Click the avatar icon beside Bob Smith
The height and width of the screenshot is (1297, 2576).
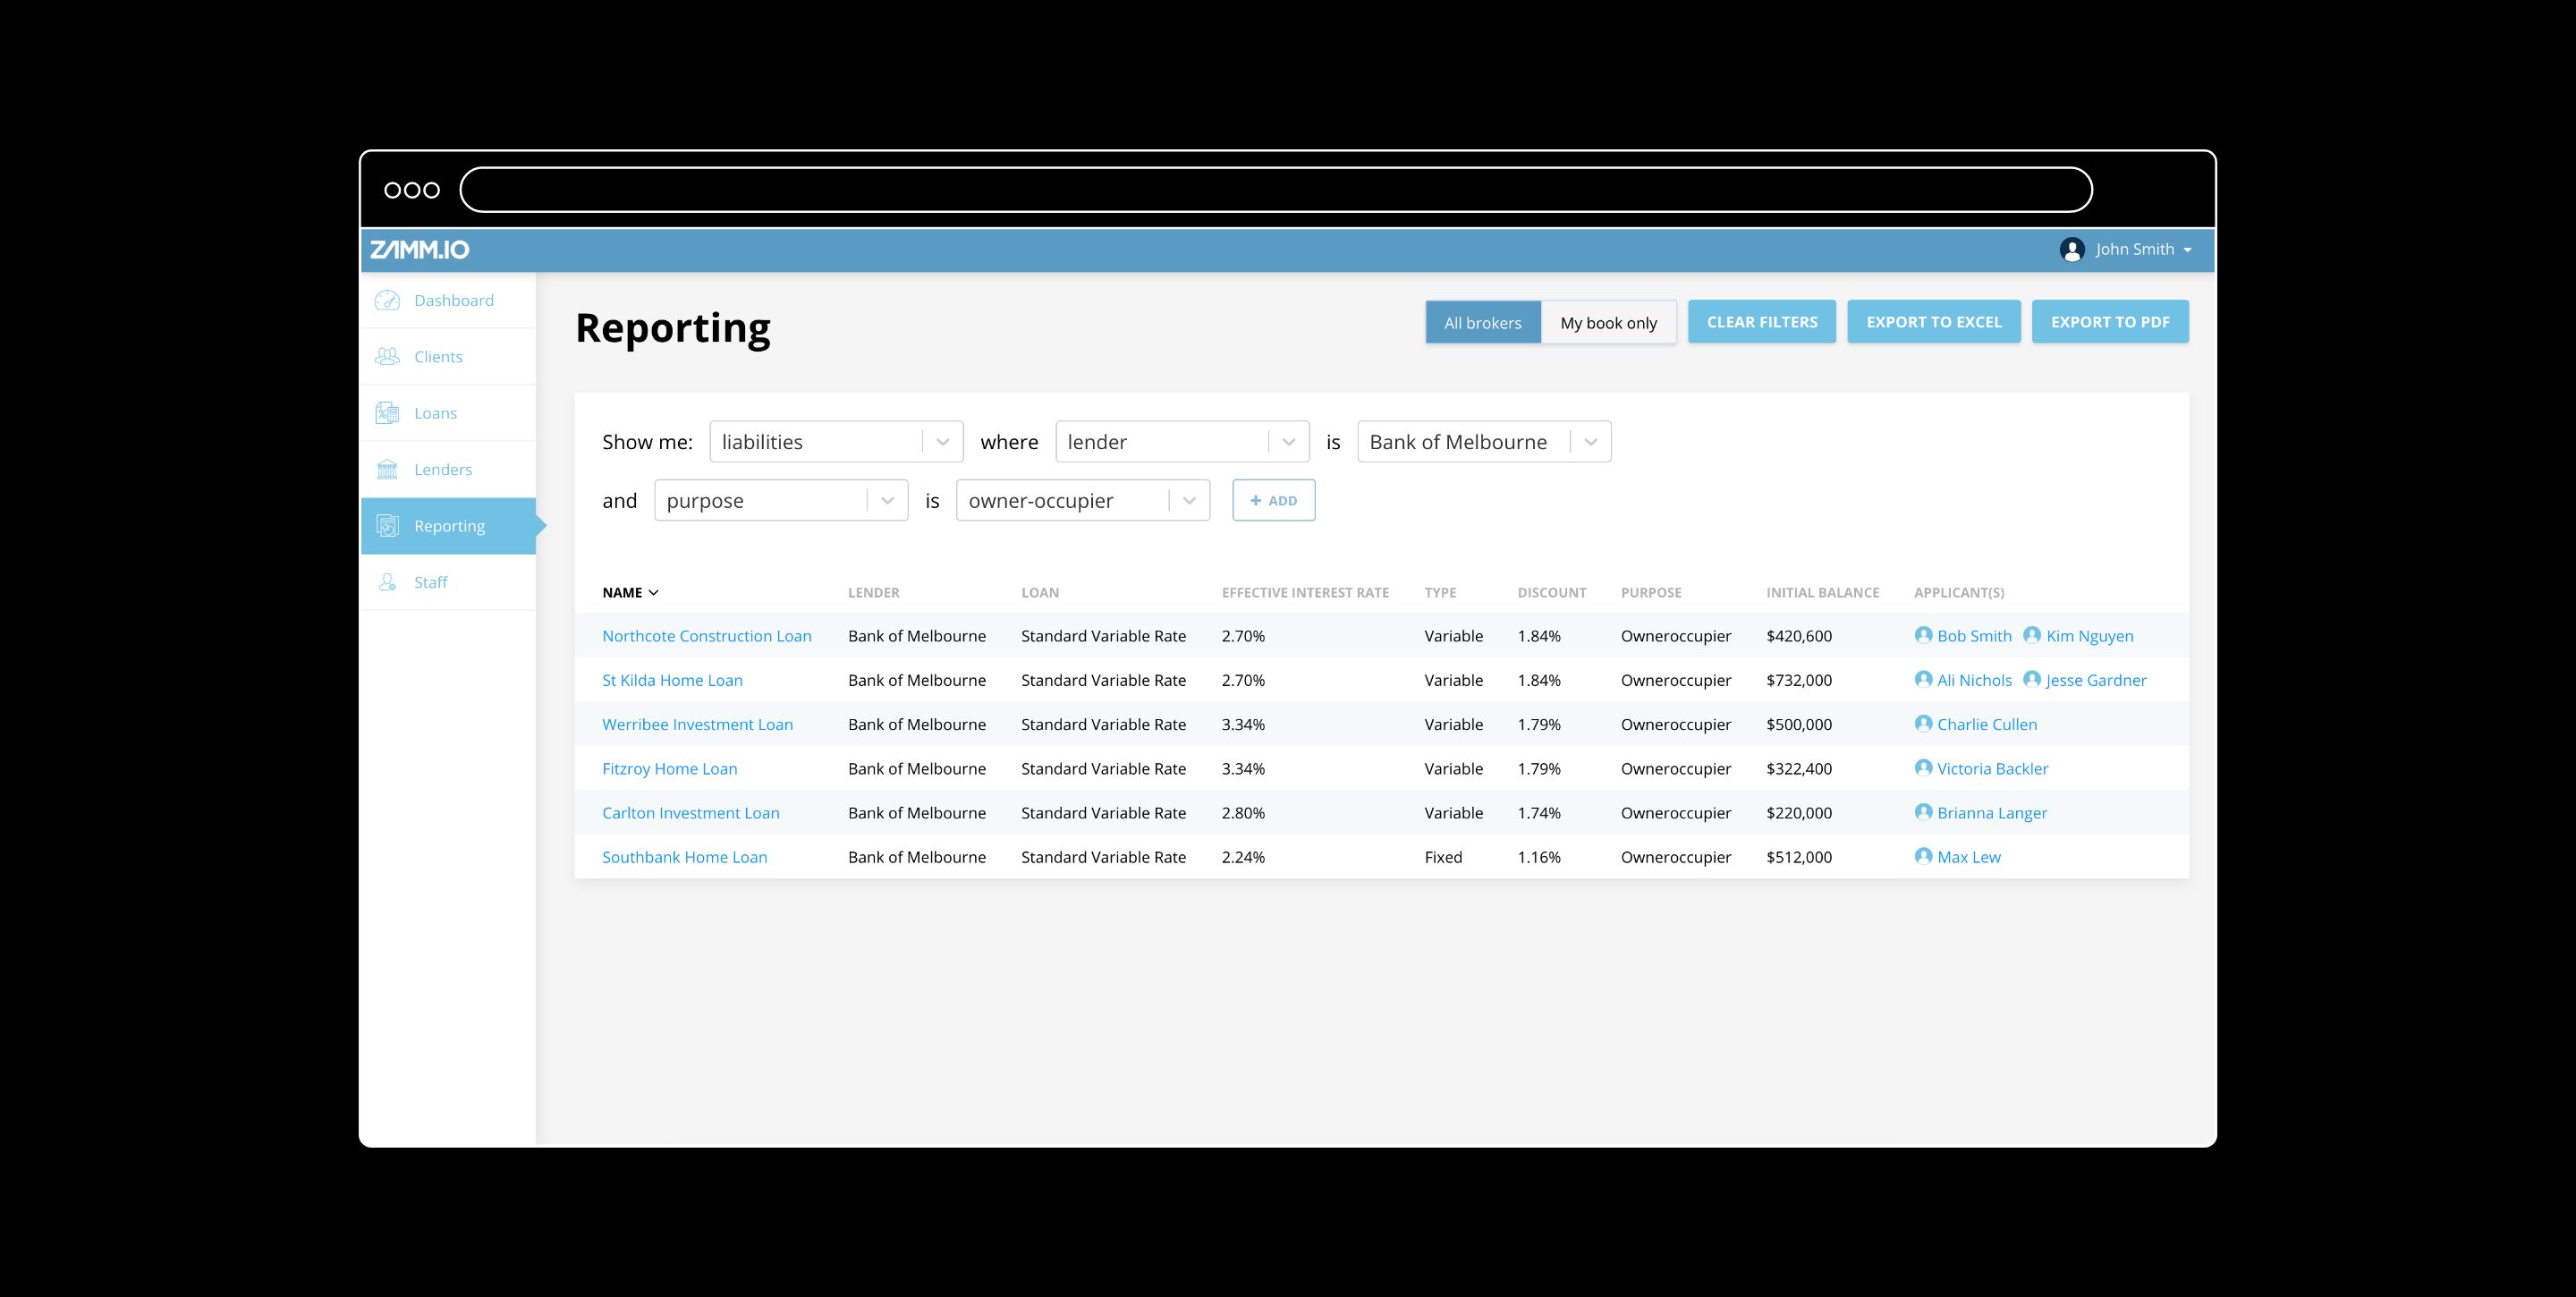click(1923, 635)
